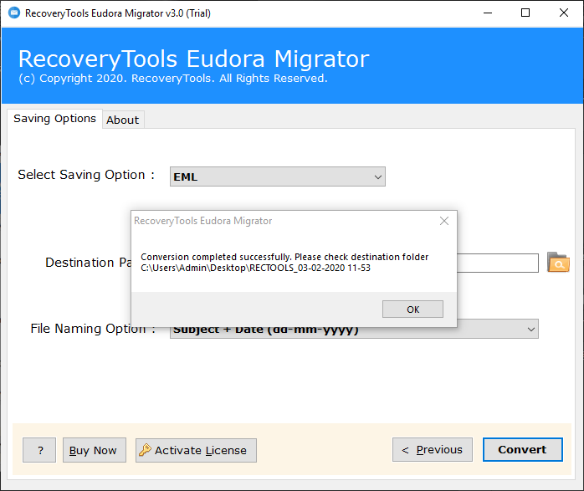Switch to the About tab
584x491 pixels.
pyautogui.click(x=123, y=120)
